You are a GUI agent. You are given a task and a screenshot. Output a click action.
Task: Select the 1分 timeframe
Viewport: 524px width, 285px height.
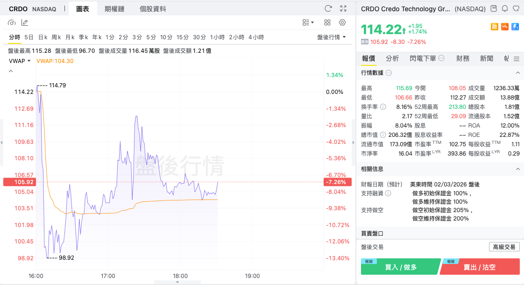click(x=110, y=37)
